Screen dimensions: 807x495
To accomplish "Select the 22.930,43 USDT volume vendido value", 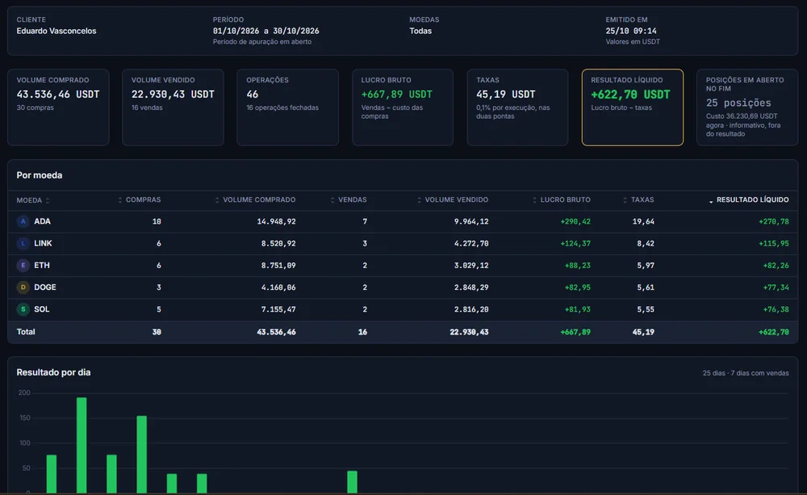I will [x=173, y=94].
